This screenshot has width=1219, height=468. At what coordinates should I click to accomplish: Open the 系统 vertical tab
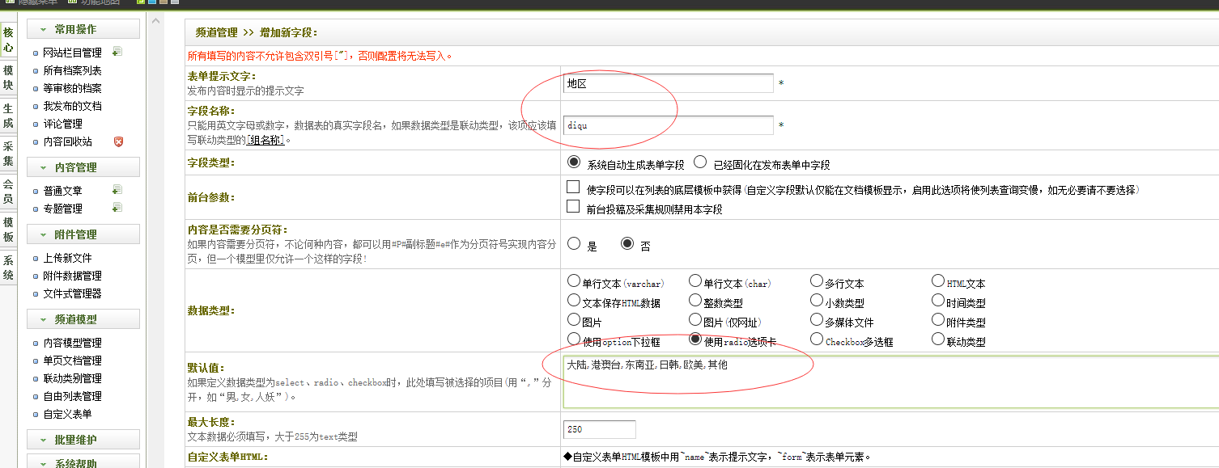click(8, 268)
